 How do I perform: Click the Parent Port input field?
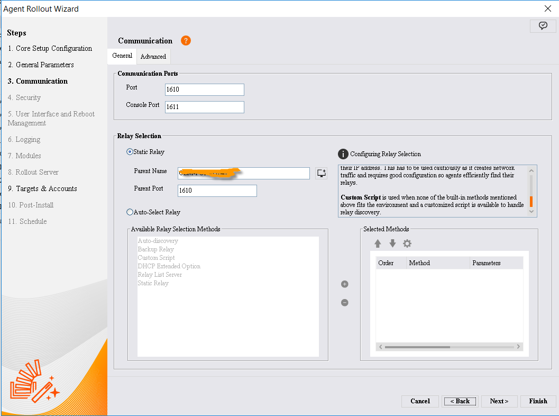217,191
